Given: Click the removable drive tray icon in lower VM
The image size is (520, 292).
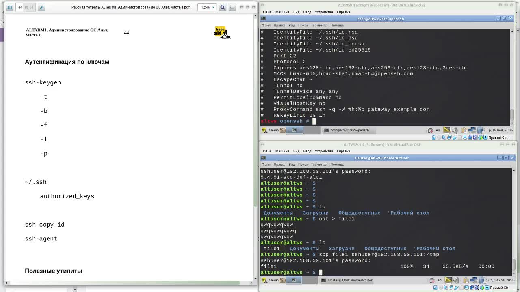Looking at the screenshot, I should [482, 280].
